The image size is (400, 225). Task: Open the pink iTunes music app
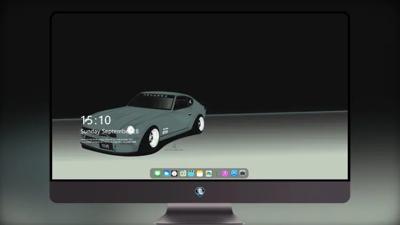point(225,173)
